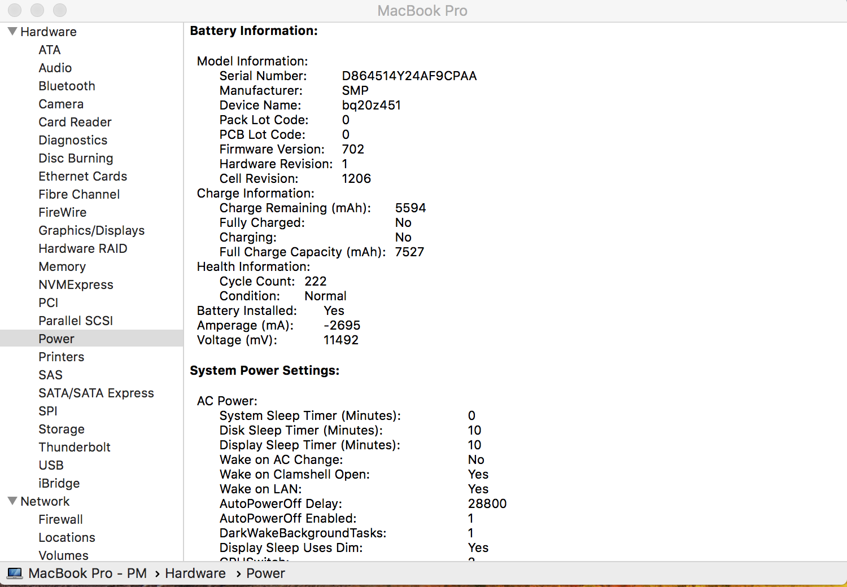847x587 pixels.
Task: Click the System Power Settings heading
Action: click(265, 370)
